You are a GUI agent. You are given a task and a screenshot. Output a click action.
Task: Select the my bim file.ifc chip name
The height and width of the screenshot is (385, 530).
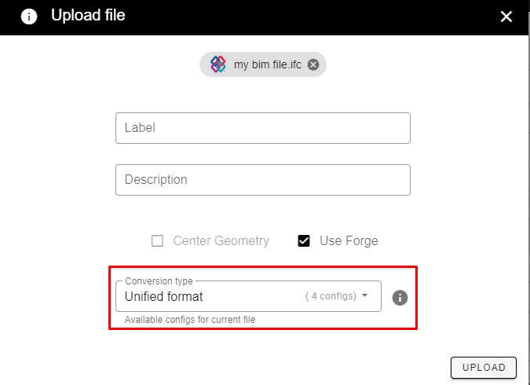267,64
